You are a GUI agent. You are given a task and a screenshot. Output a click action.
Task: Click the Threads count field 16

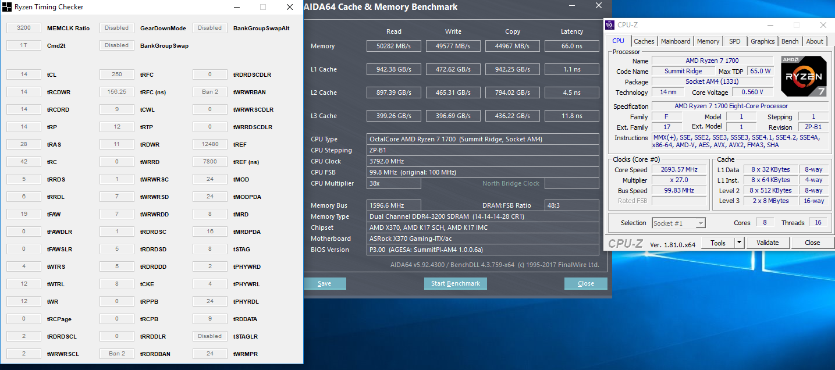pos(818,223)
